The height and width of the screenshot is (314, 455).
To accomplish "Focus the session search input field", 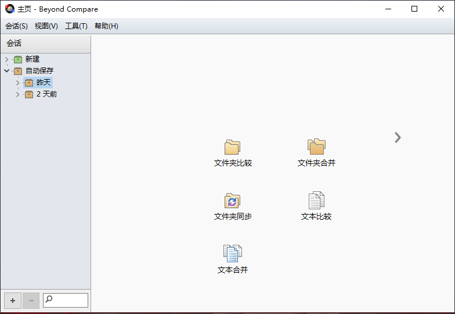I will [66, 300].
